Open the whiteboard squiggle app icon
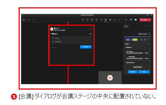The image size is (166, 105). pos(110,20)
